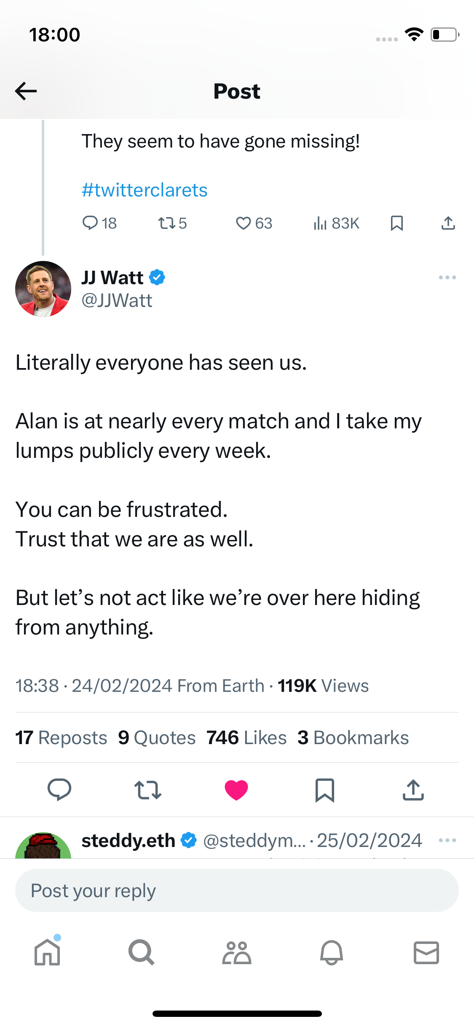The height and width of the screenshot is (1027, 474).
Task: Switch to the Search tab
Action: 142,952
